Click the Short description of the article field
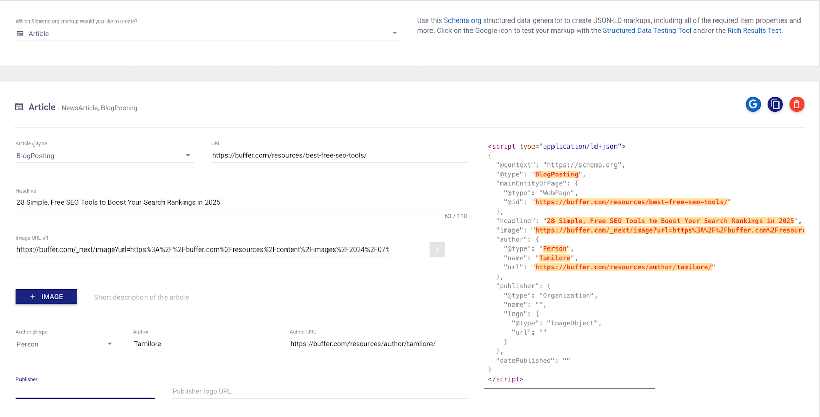 (x=281, y=297)
